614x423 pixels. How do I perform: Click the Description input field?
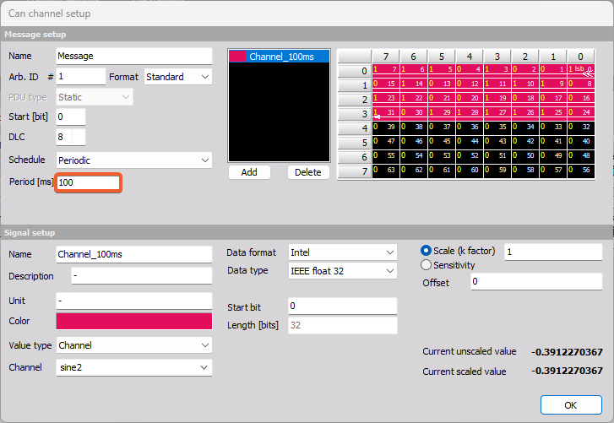pyautogui.click(x=142, y=276)
